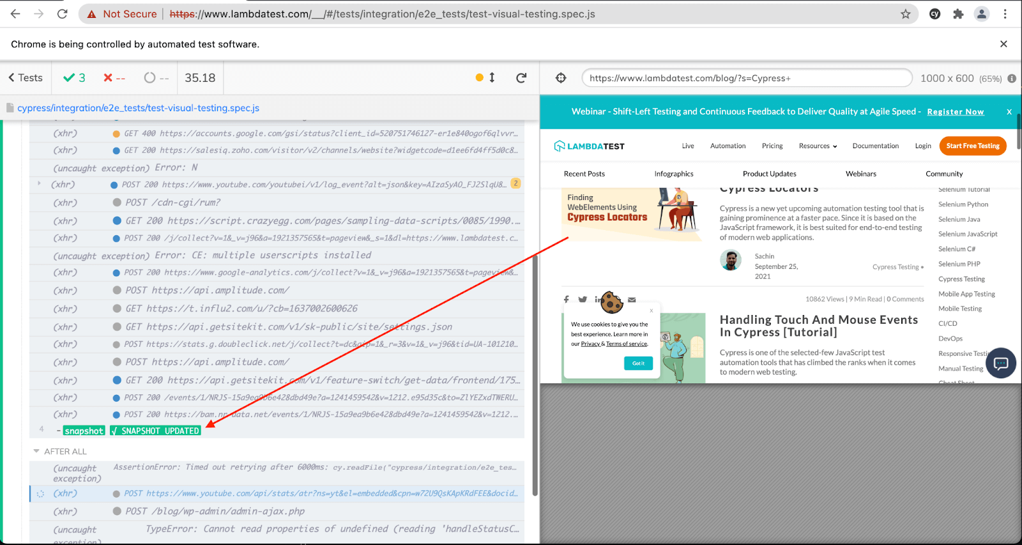Click the SNAPSHOT UPDATED badge

pos(155,431)
